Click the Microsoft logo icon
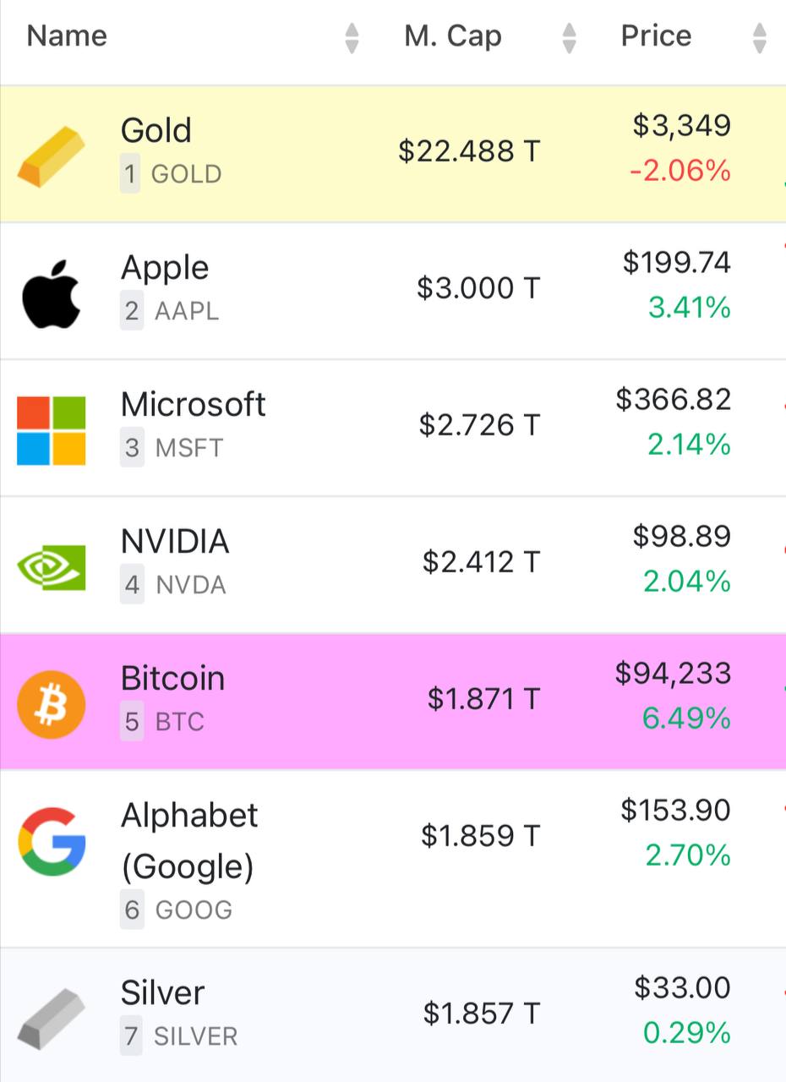786x1082 pixels. coord(52,430)
